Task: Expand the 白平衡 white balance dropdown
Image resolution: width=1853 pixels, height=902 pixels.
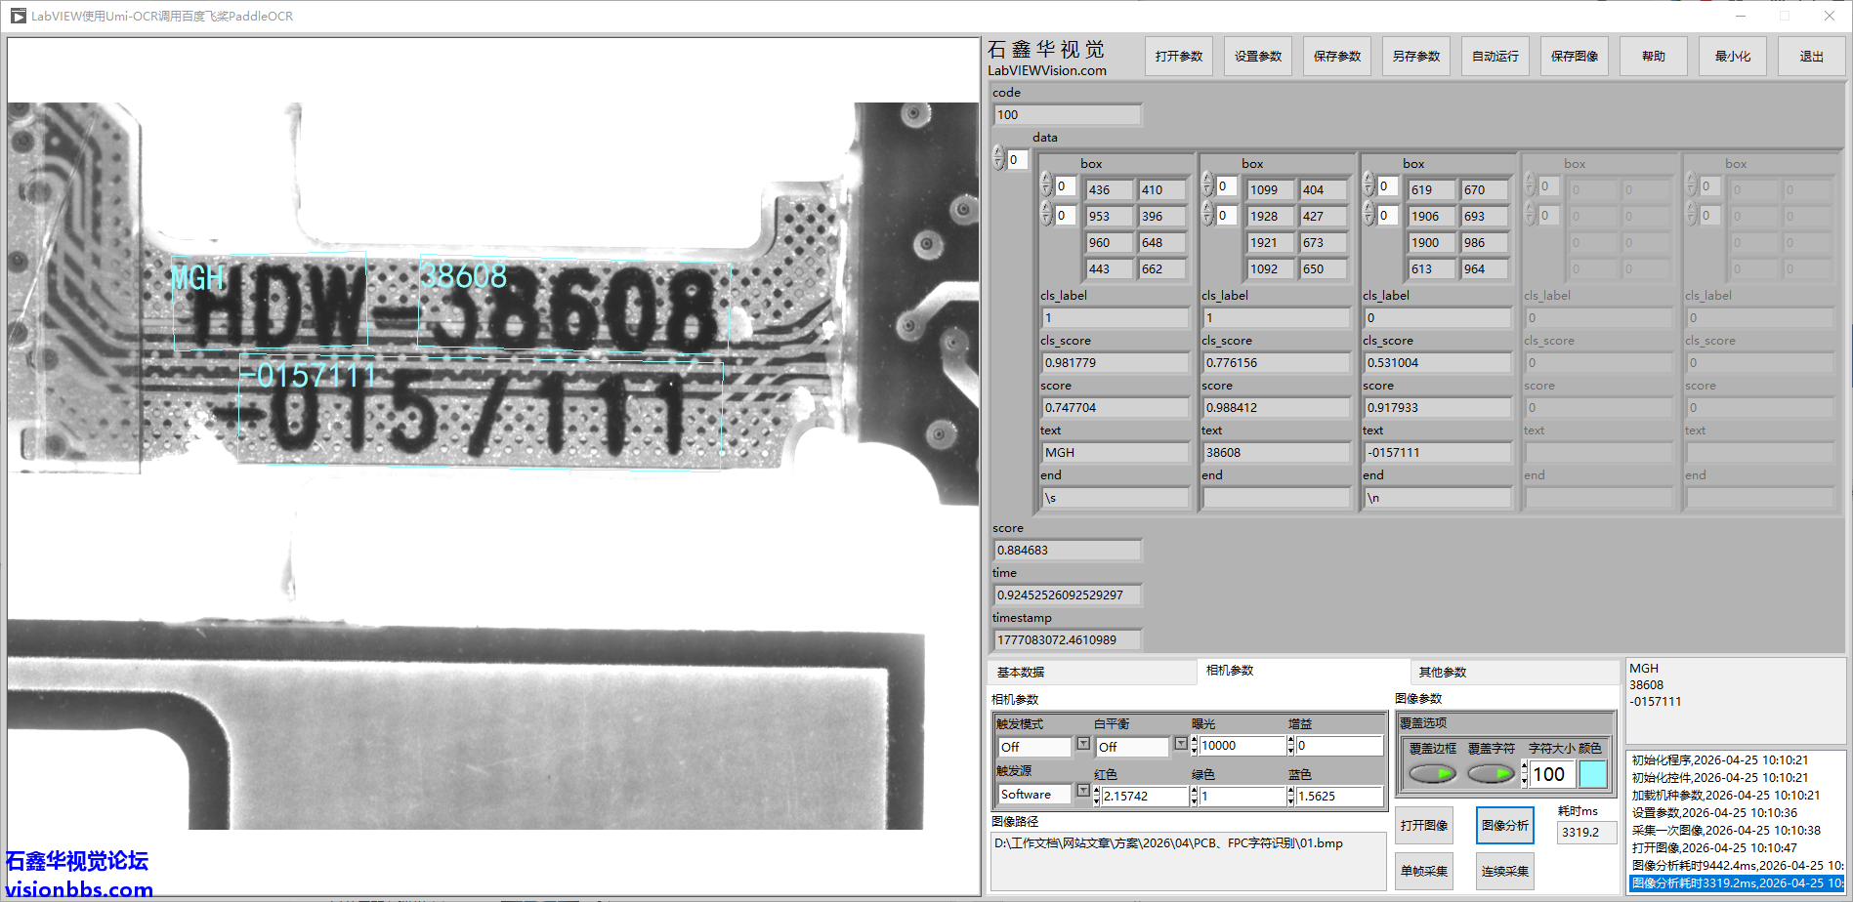Action: click(1180, 745)
